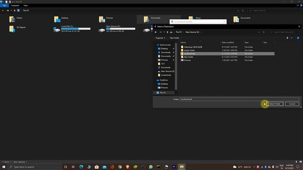Open the Brave browser from the taskbar
The image size is (303, 170).
[127, 167]
